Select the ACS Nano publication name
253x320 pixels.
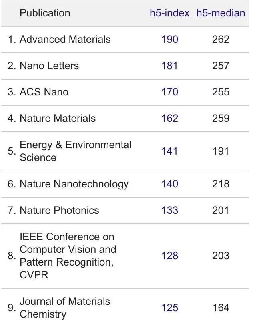pos(44,92)
